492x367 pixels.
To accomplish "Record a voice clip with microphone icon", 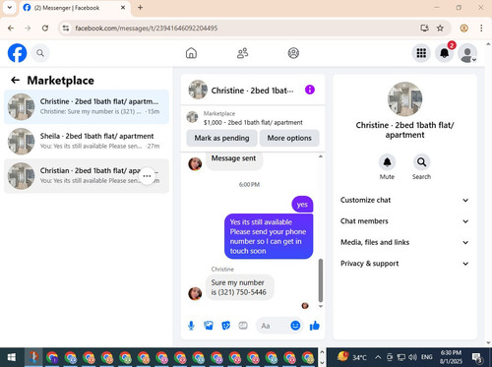I will 191,326.
